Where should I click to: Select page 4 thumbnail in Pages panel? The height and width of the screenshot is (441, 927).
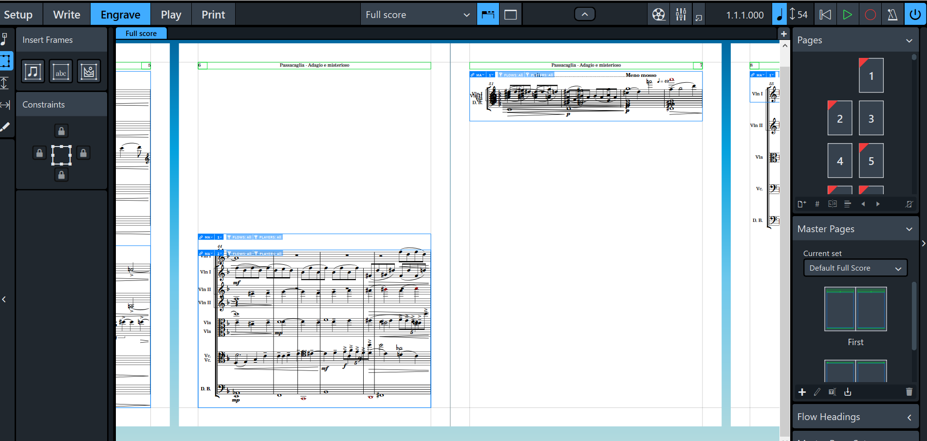pyautogui.click(x=840, y=161)
